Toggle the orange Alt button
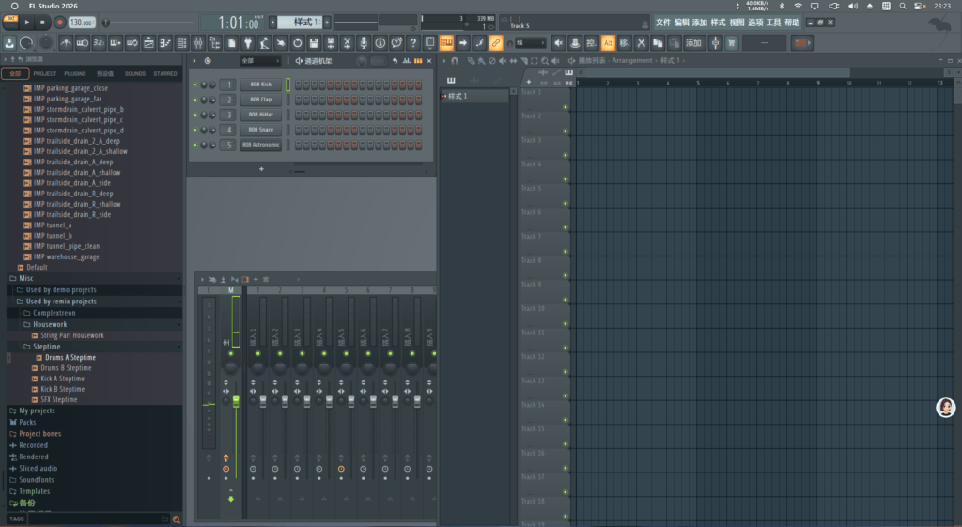 608,43
